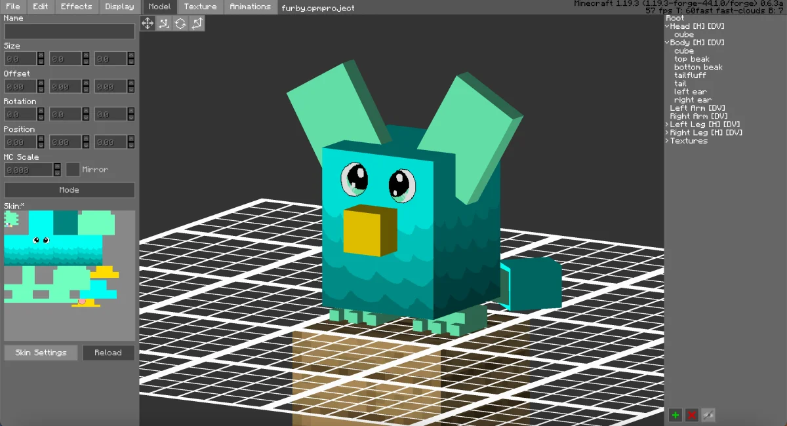The height and width of the screenshot is (426, 787).
Task: Select the four-way arrows move gizmo tool
Action: (x=148, y=24)
